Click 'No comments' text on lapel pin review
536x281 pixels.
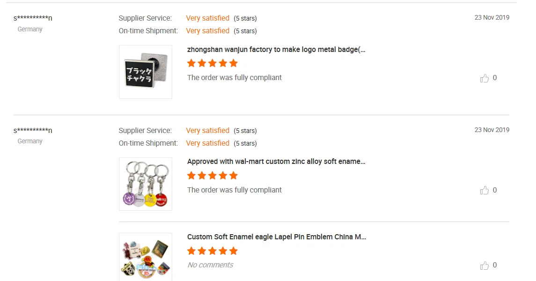tap(210, 265)
